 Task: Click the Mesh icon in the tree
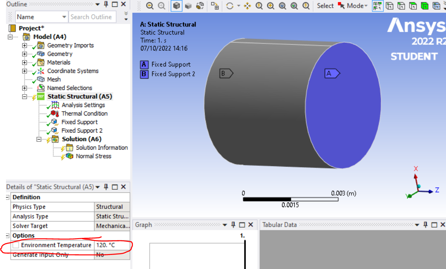pos(41,80)
